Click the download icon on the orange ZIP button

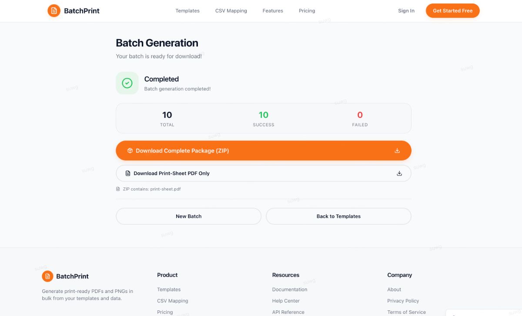pos(397,150)
